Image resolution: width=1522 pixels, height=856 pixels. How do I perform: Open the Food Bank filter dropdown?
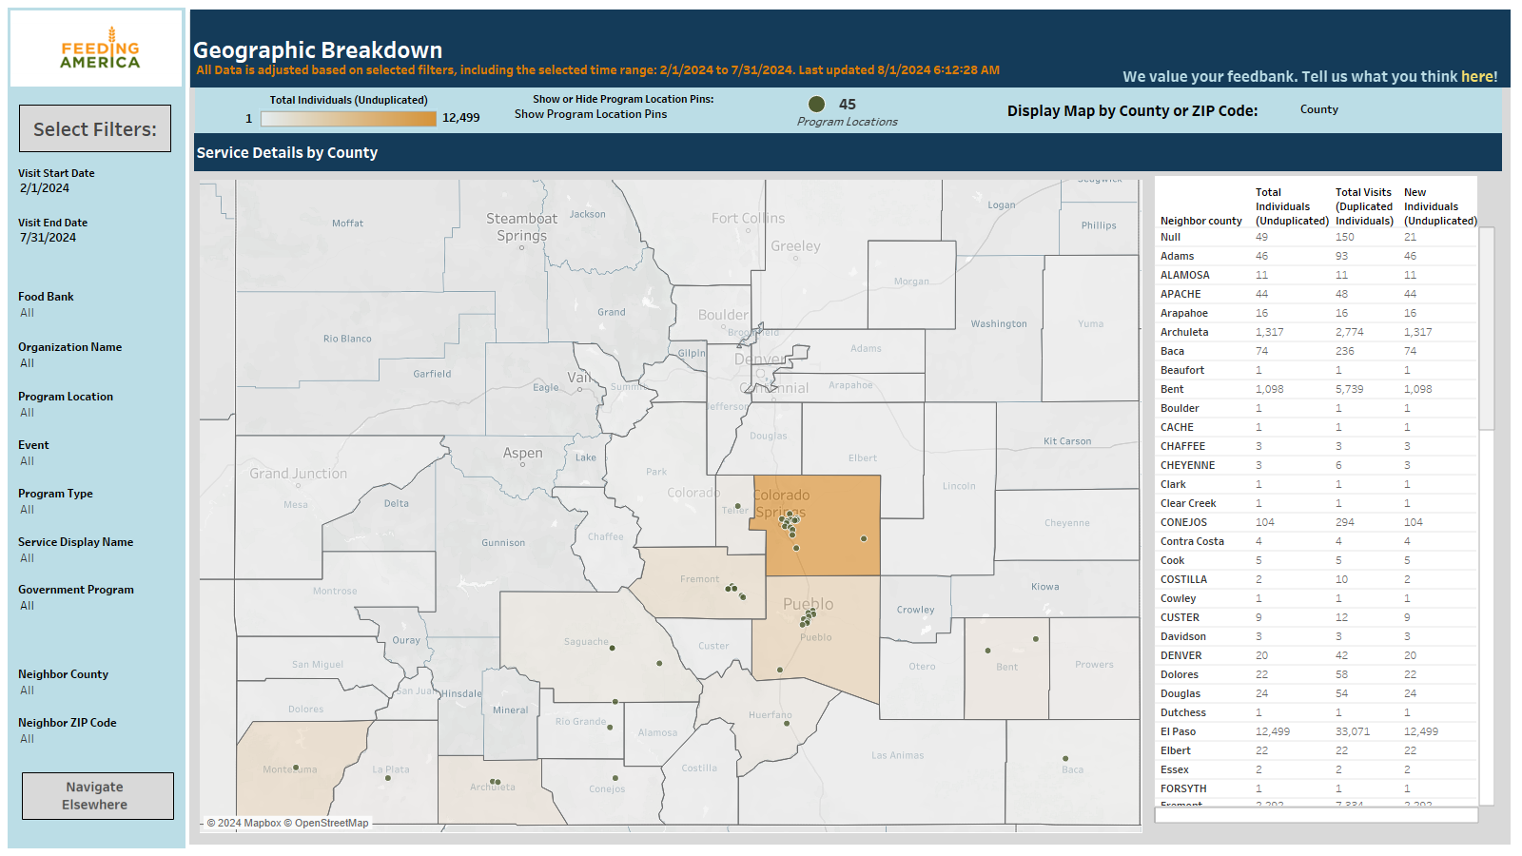click(95, 313)
